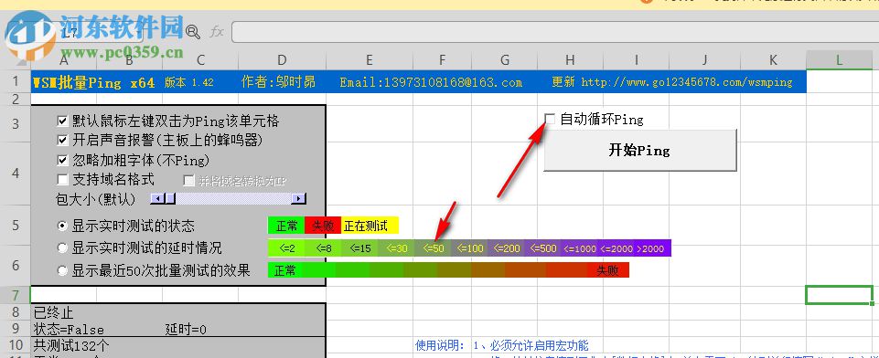Viewport: 879px width, 358px height.
Task: Select row 5 header
Action: [15, 226]
